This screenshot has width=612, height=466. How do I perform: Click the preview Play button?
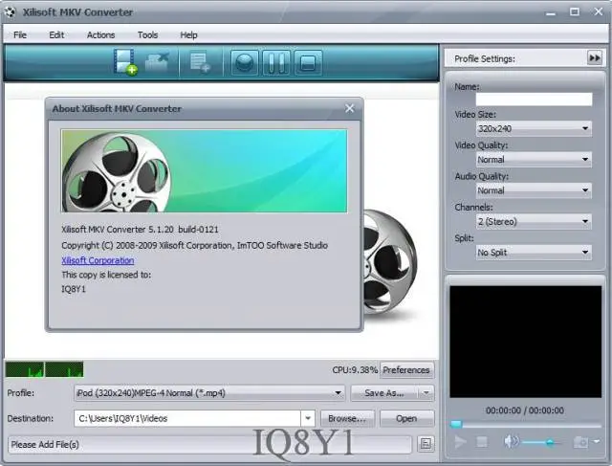pos(460,442)
